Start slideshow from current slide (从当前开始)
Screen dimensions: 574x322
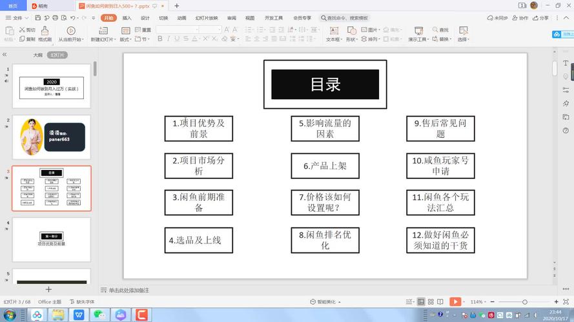[x=71, y=34]
